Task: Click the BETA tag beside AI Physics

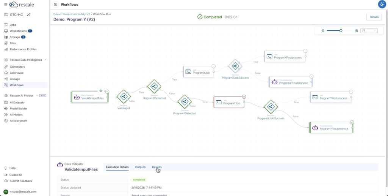Action: click(x=43, y=95)
